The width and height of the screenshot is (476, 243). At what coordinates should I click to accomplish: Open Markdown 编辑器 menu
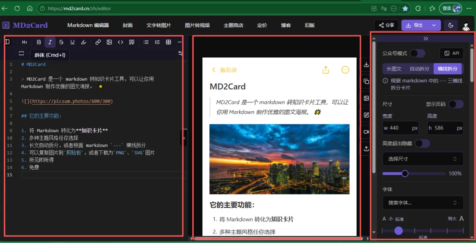88,25
